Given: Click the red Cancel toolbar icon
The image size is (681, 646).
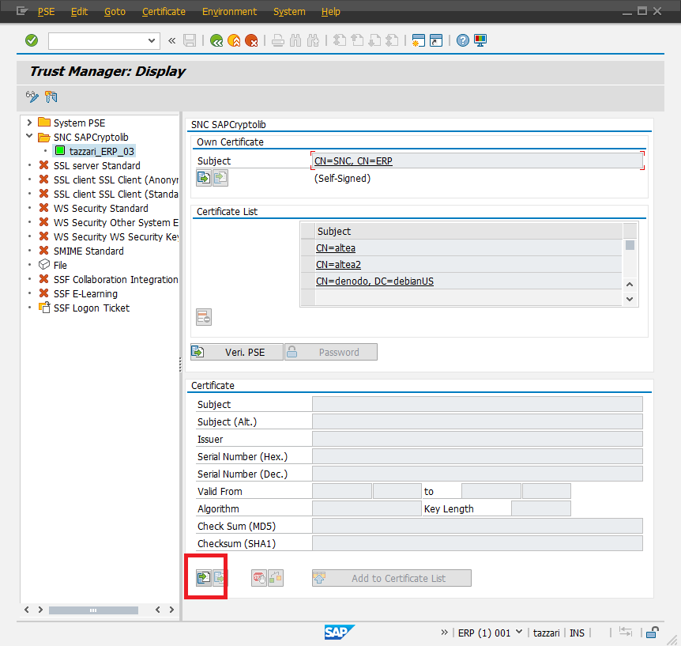Looking at the screenshot, I should (251, 41).
